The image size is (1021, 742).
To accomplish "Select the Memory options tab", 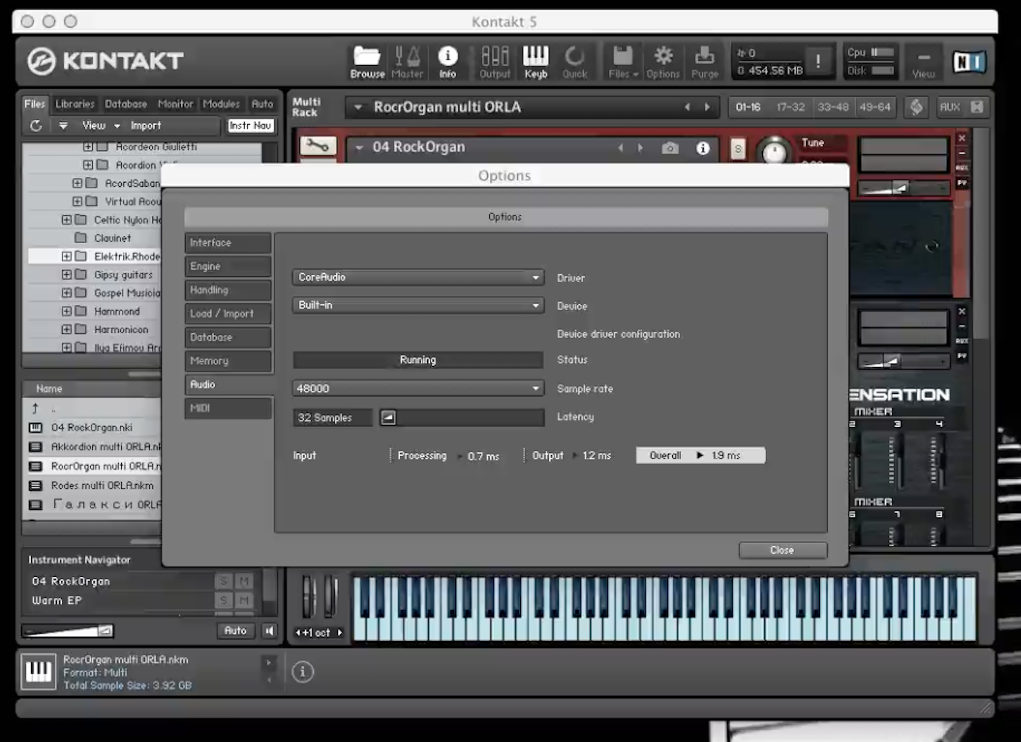I will click(x=228, y=361).
